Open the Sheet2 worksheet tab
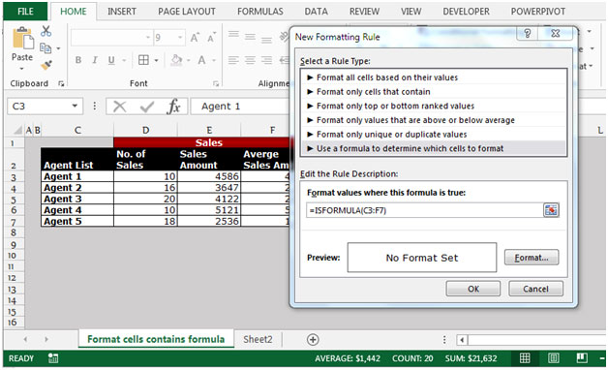Screen dimensions: 608x370 tap(258, 339)
